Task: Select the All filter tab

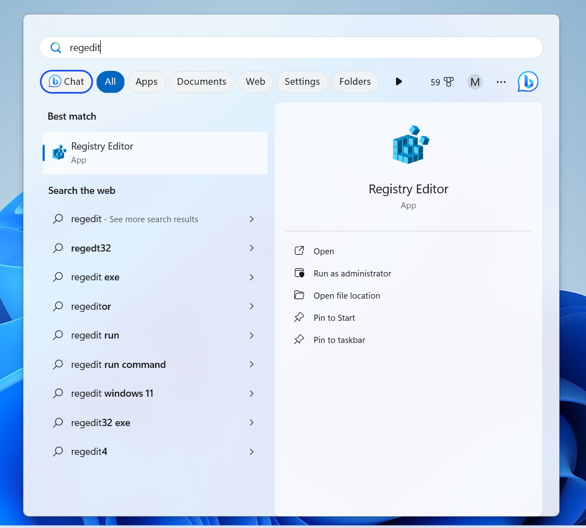Action: pos(110,81)
